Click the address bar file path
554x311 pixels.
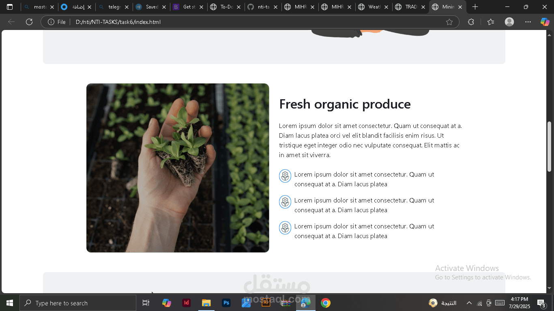pos(118,22)
